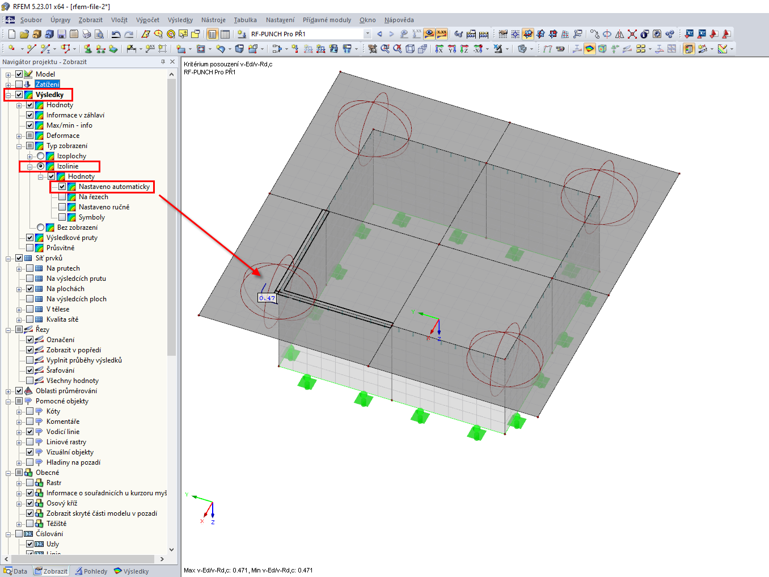
Task: Switch to the Data navigator tab
Action: tap(16, 571)
